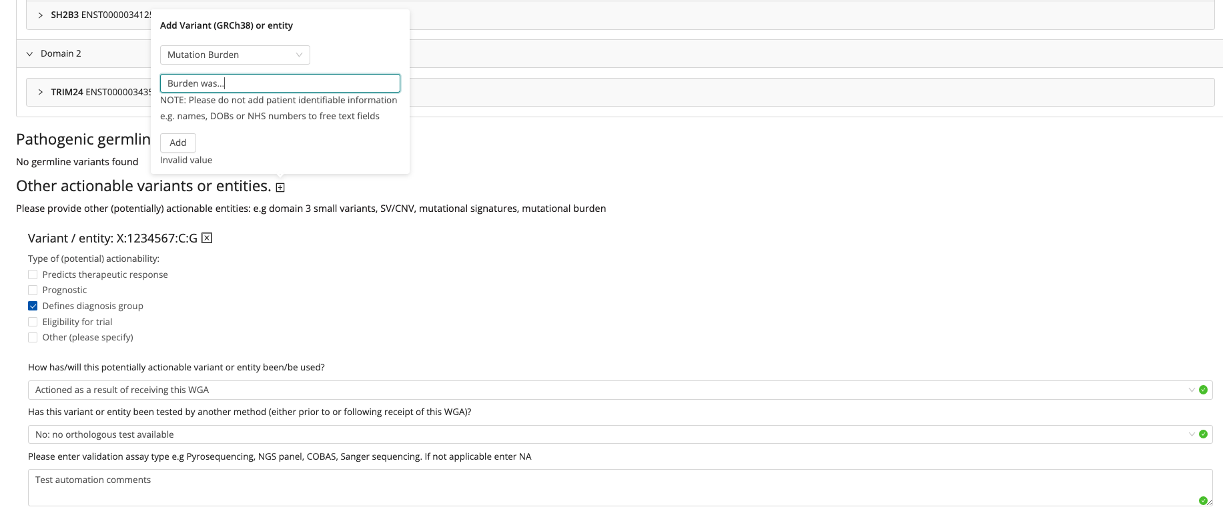Click into the 'Burden was...' text field
The width and height of the screenshot is (1223, 515).
pos(280,83)
